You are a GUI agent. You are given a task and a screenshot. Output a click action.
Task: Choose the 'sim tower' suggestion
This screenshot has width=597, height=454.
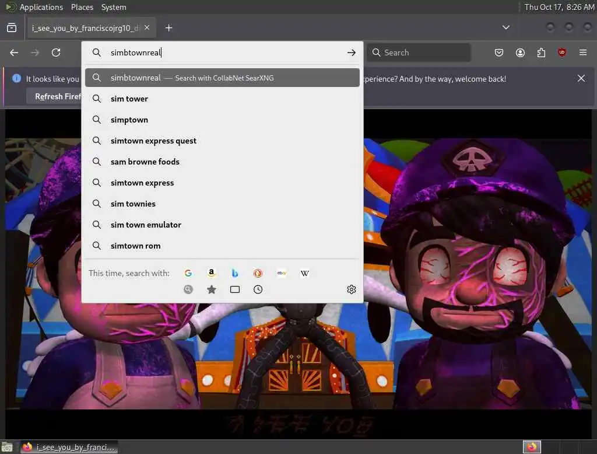(222, 99)
